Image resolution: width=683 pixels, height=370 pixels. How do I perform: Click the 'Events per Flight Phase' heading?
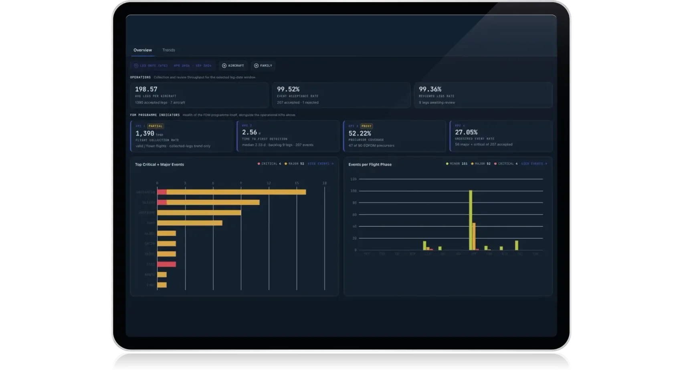tap(370, 165)
